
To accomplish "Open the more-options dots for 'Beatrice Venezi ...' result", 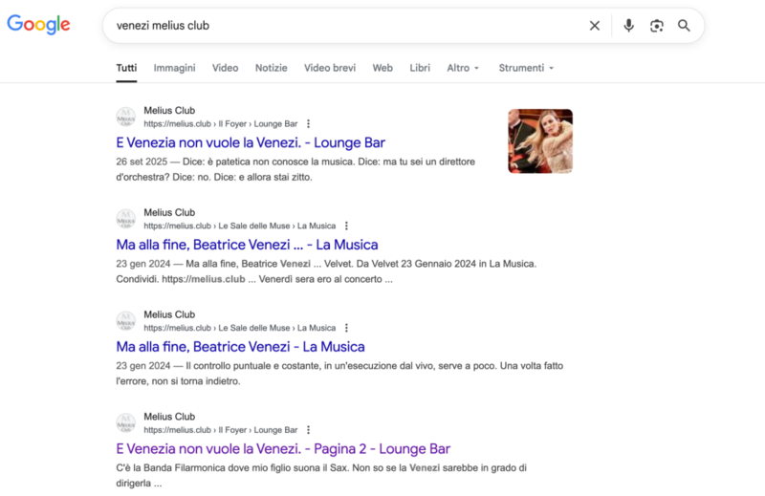I will click(x=346, y=226).
